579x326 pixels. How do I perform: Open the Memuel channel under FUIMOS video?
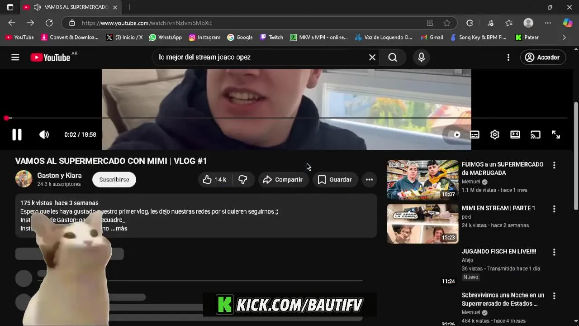pyautogui.click(x=470, y=182)
